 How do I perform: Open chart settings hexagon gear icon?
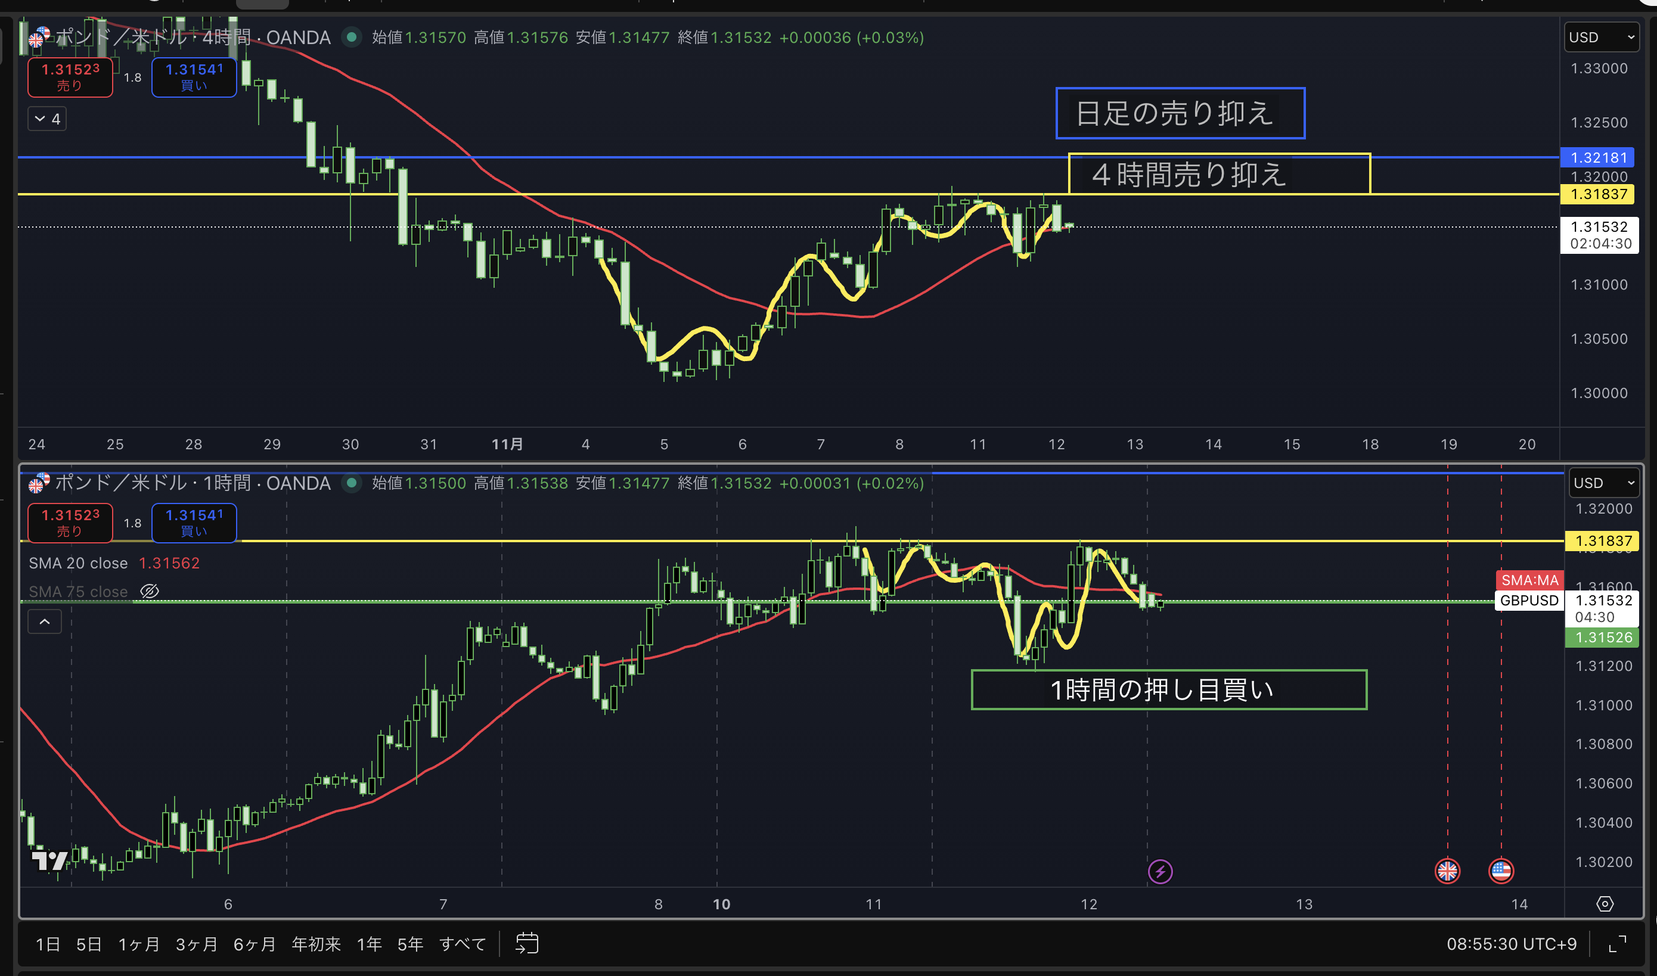tap(1605, 904)
